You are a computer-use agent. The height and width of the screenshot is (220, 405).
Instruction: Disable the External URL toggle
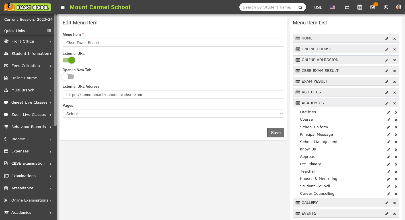click(x=69, y=60)
